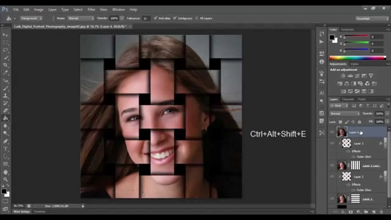Open the Image menu
Screen dimensions: 391x220
coord(38,9)
